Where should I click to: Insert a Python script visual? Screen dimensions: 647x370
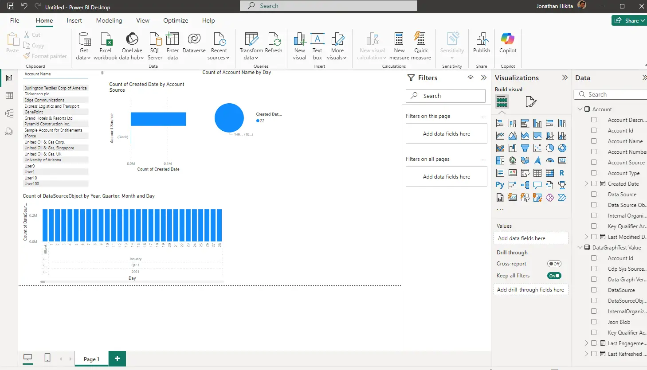(x=501, y=184)
